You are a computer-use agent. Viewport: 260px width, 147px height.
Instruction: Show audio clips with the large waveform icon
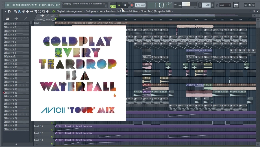coord(16,19)
